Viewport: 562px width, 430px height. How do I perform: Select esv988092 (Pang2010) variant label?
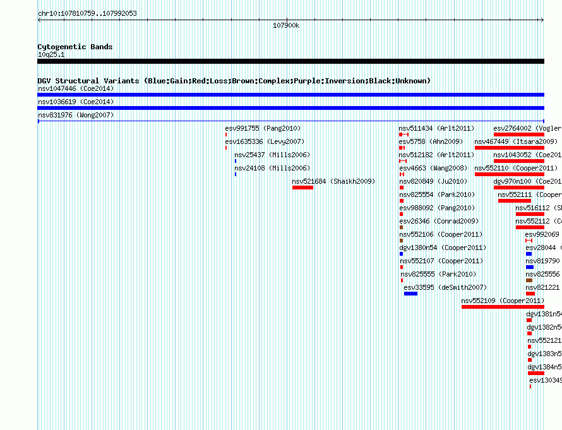tap(437, 208)
